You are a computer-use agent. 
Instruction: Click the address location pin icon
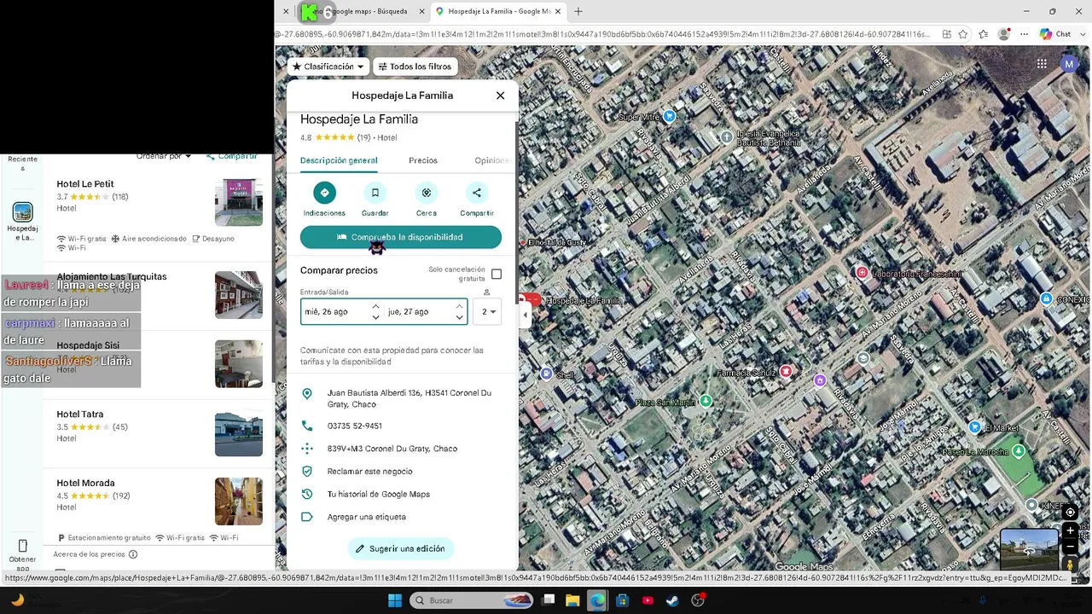click(307, 394)
